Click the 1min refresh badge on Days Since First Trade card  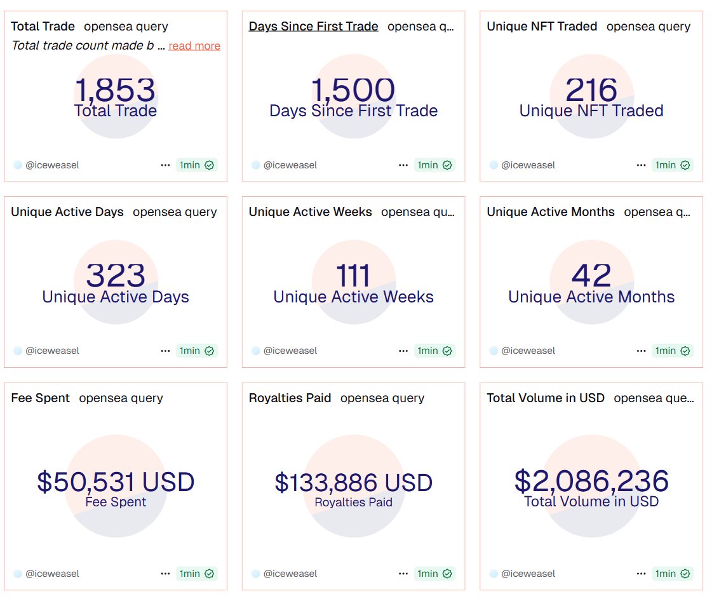point(434,165)
